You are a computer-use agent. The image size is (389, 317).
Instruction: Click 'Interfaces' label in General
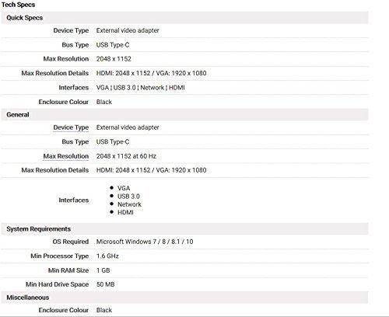click(74, 200)
